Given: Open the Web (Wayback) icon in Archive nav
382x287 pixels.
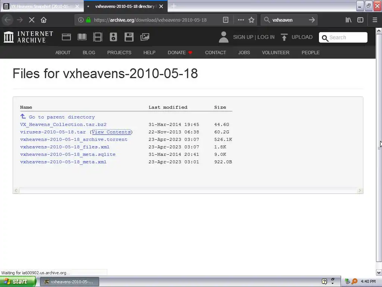Looking at the screenshot, I should pyautogui.click(x=66, y=37).
